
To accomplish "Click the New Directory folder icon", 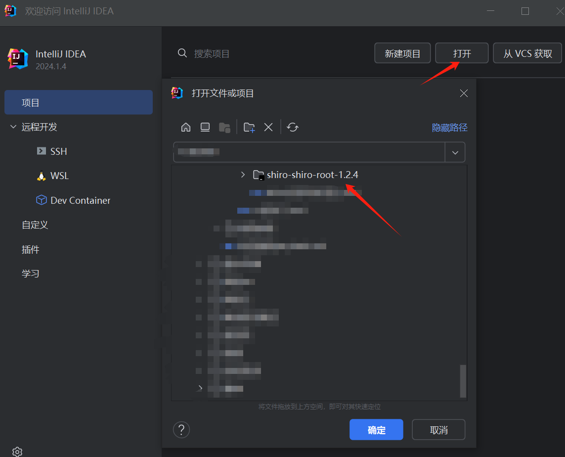I will pos(249,128).
